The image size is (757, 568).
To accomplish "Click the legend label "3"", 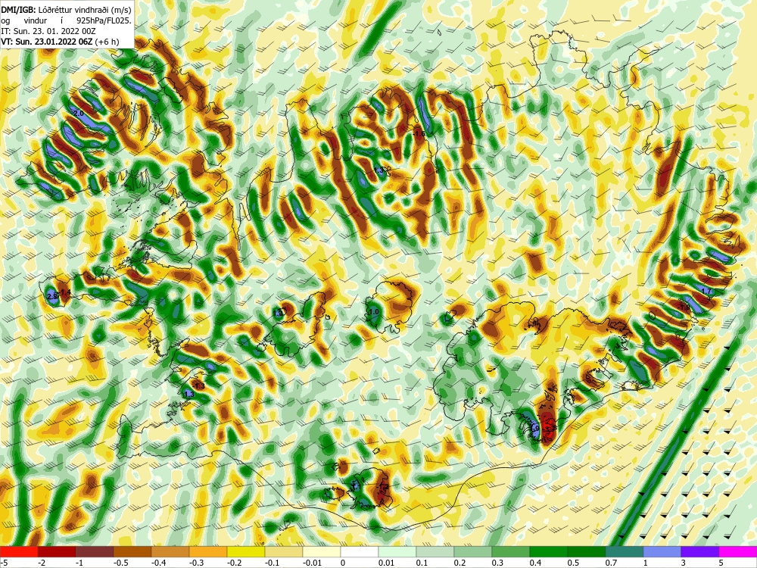I will click(684, 563).
